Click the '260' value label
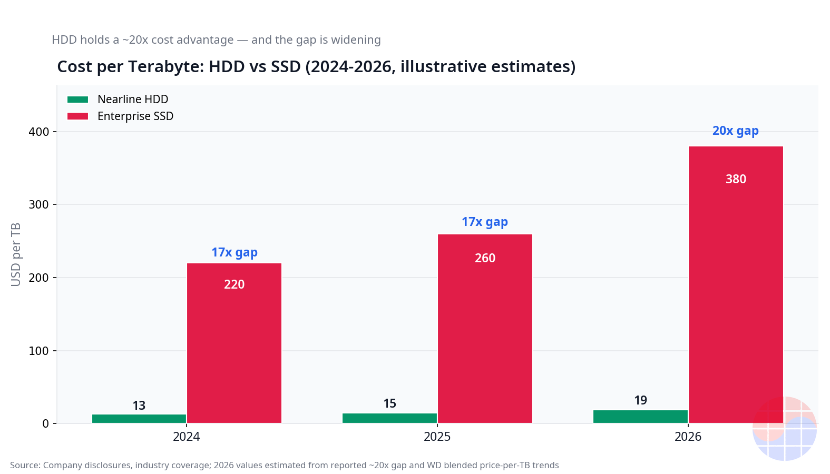This screenshot has width=830, height=474. (485, 258)
